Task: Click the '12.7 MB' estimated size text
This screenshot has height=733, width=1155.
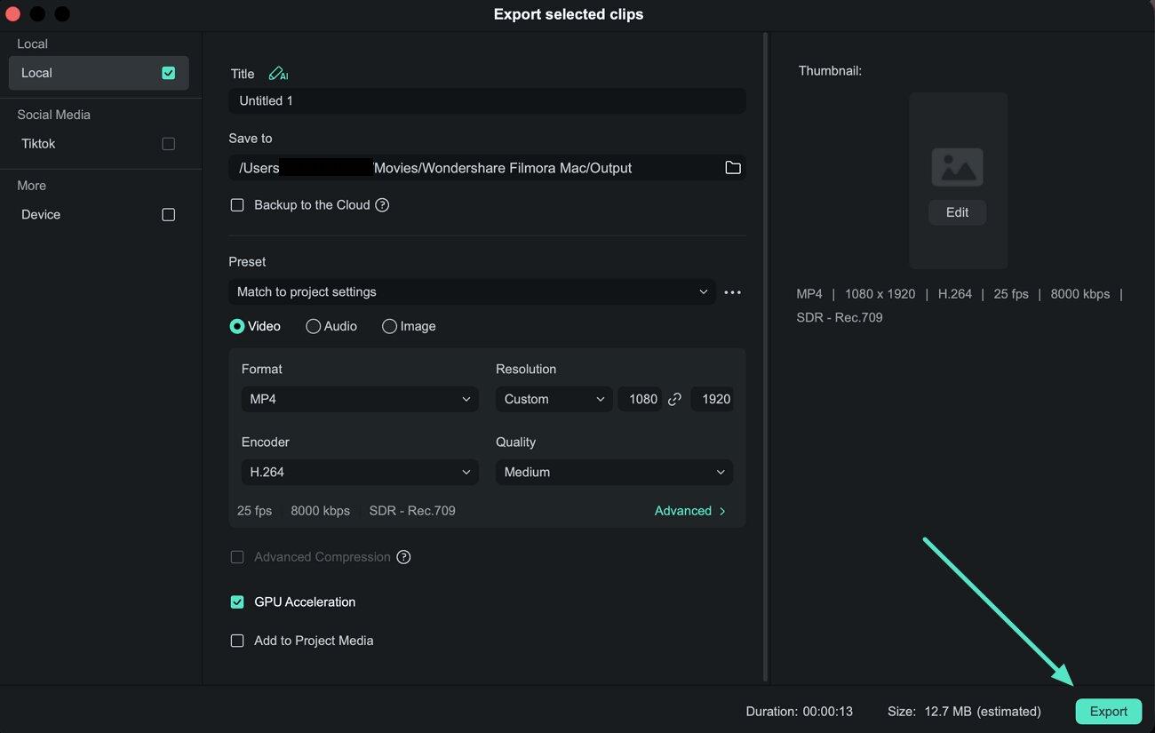Action: pos(948,712)
